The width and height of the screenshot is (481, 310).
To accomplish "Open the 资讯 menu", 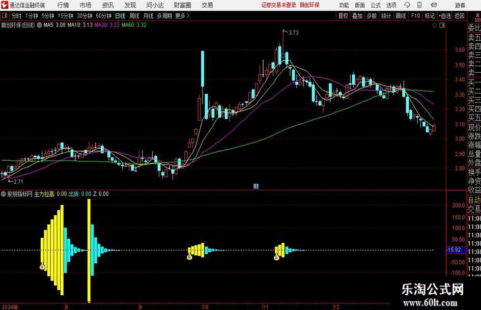I will [x=108, y=5].
